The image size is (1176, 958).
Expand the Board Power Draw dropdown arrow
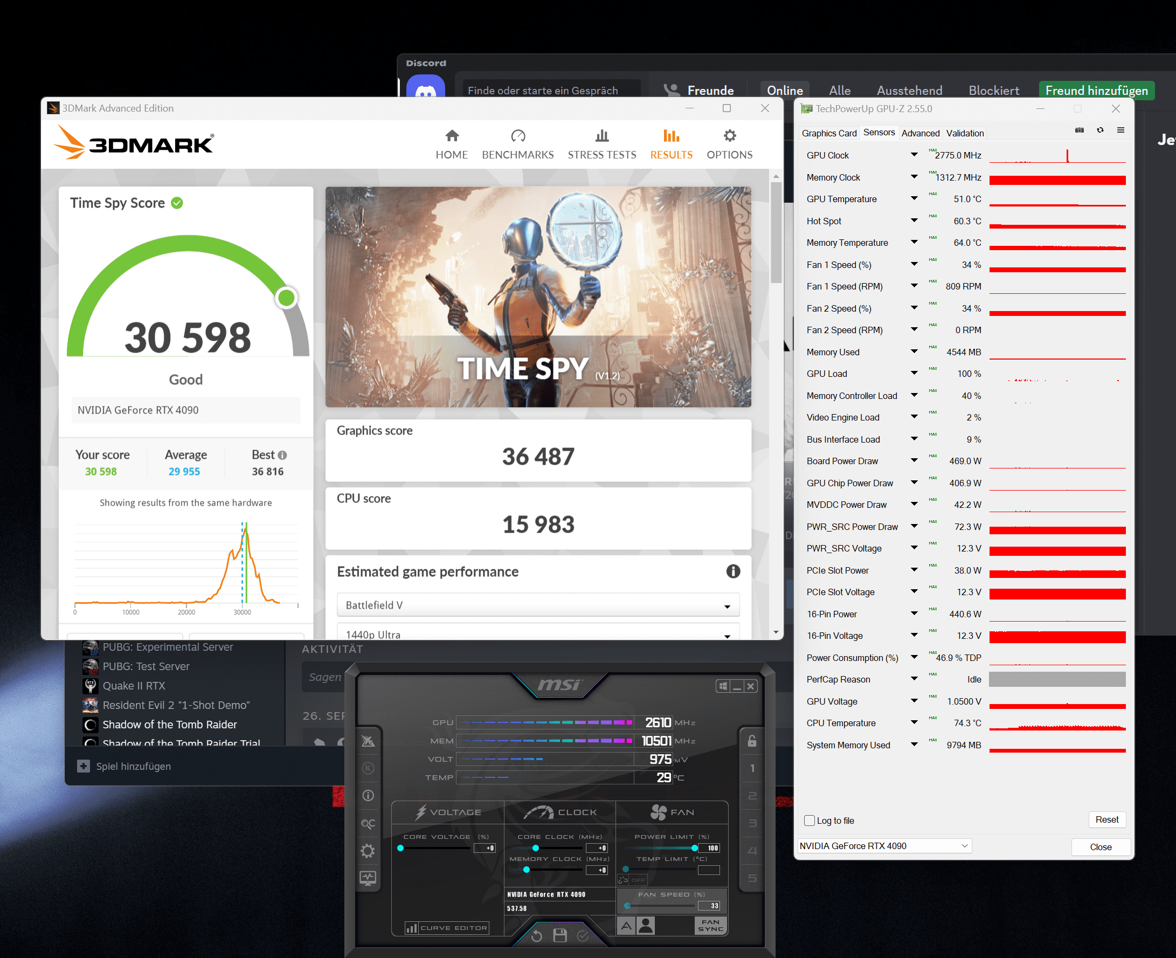click(x=914, y=461)
